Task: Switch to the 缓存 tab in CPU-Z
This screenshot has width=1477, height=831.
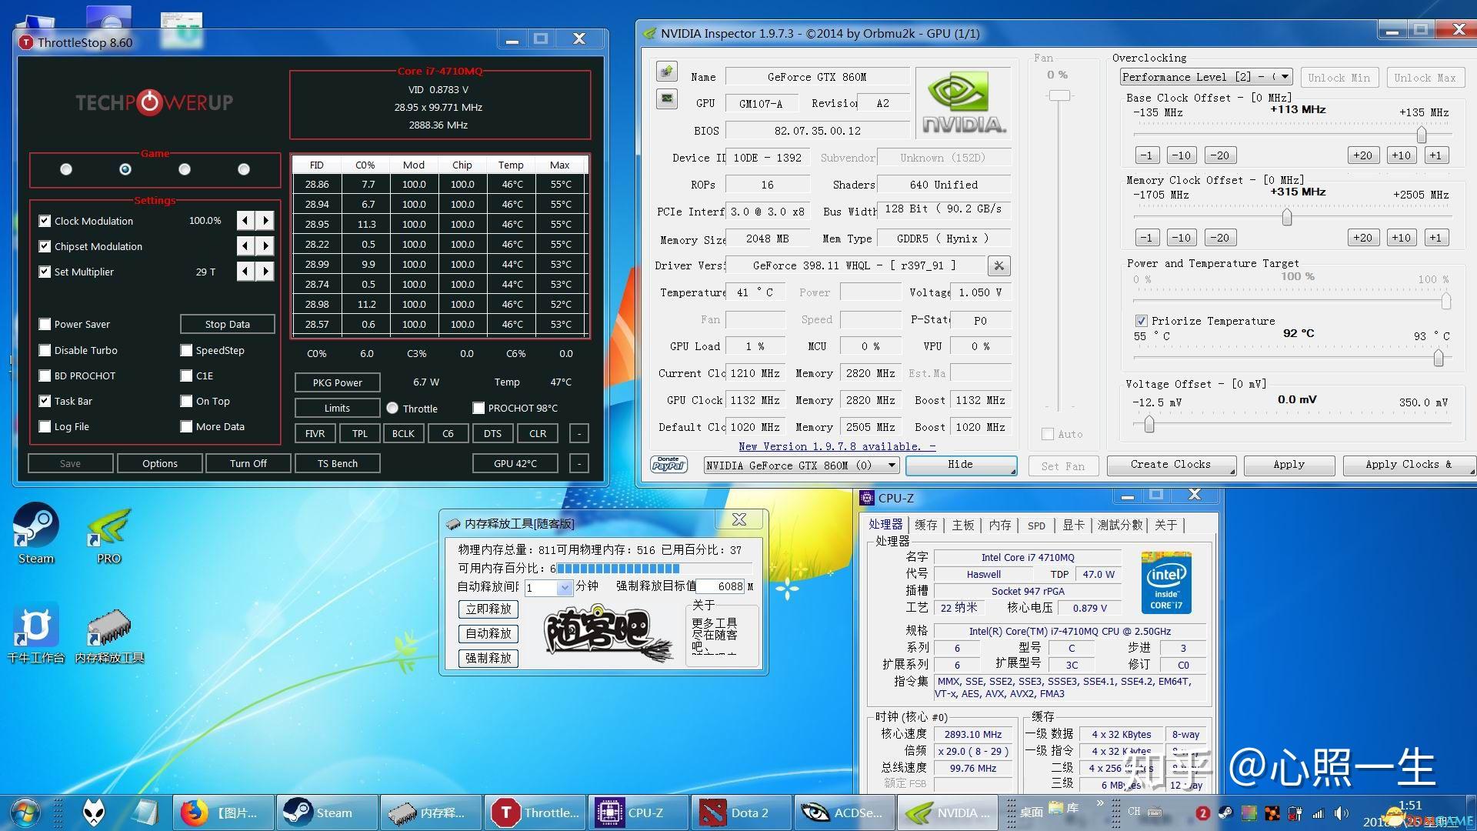Action: (x=926, y=525)
